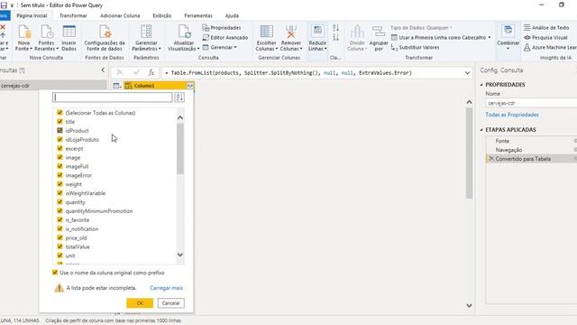Click the formula bar cancel X icon
The image size is (577, 325).
(120, 72)
